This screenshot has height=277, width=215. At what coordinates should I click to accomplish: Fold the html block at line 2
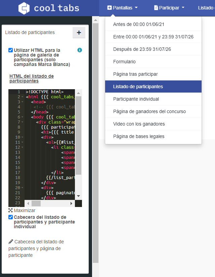coord(22,97)
